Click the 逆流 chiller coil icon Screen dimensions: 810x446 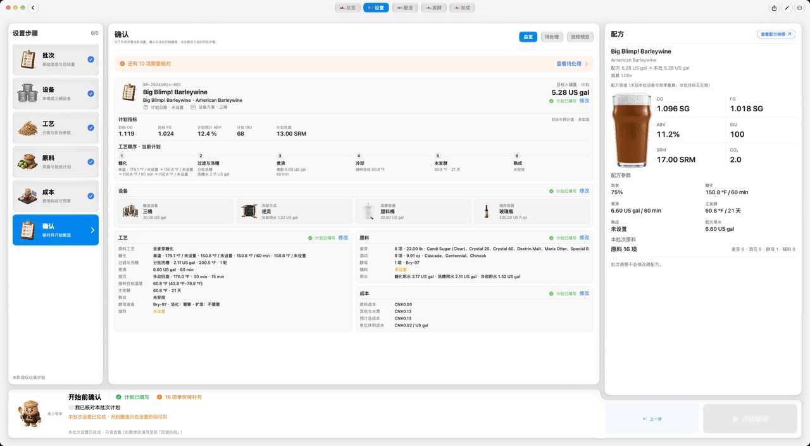coord(249,211)
